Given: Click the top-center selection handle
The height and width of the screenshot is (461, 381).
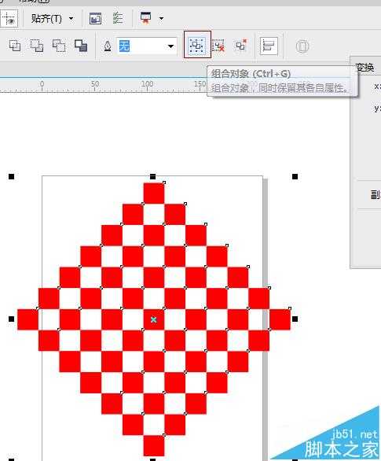Looking at the screenshot, I should point(152,176).
